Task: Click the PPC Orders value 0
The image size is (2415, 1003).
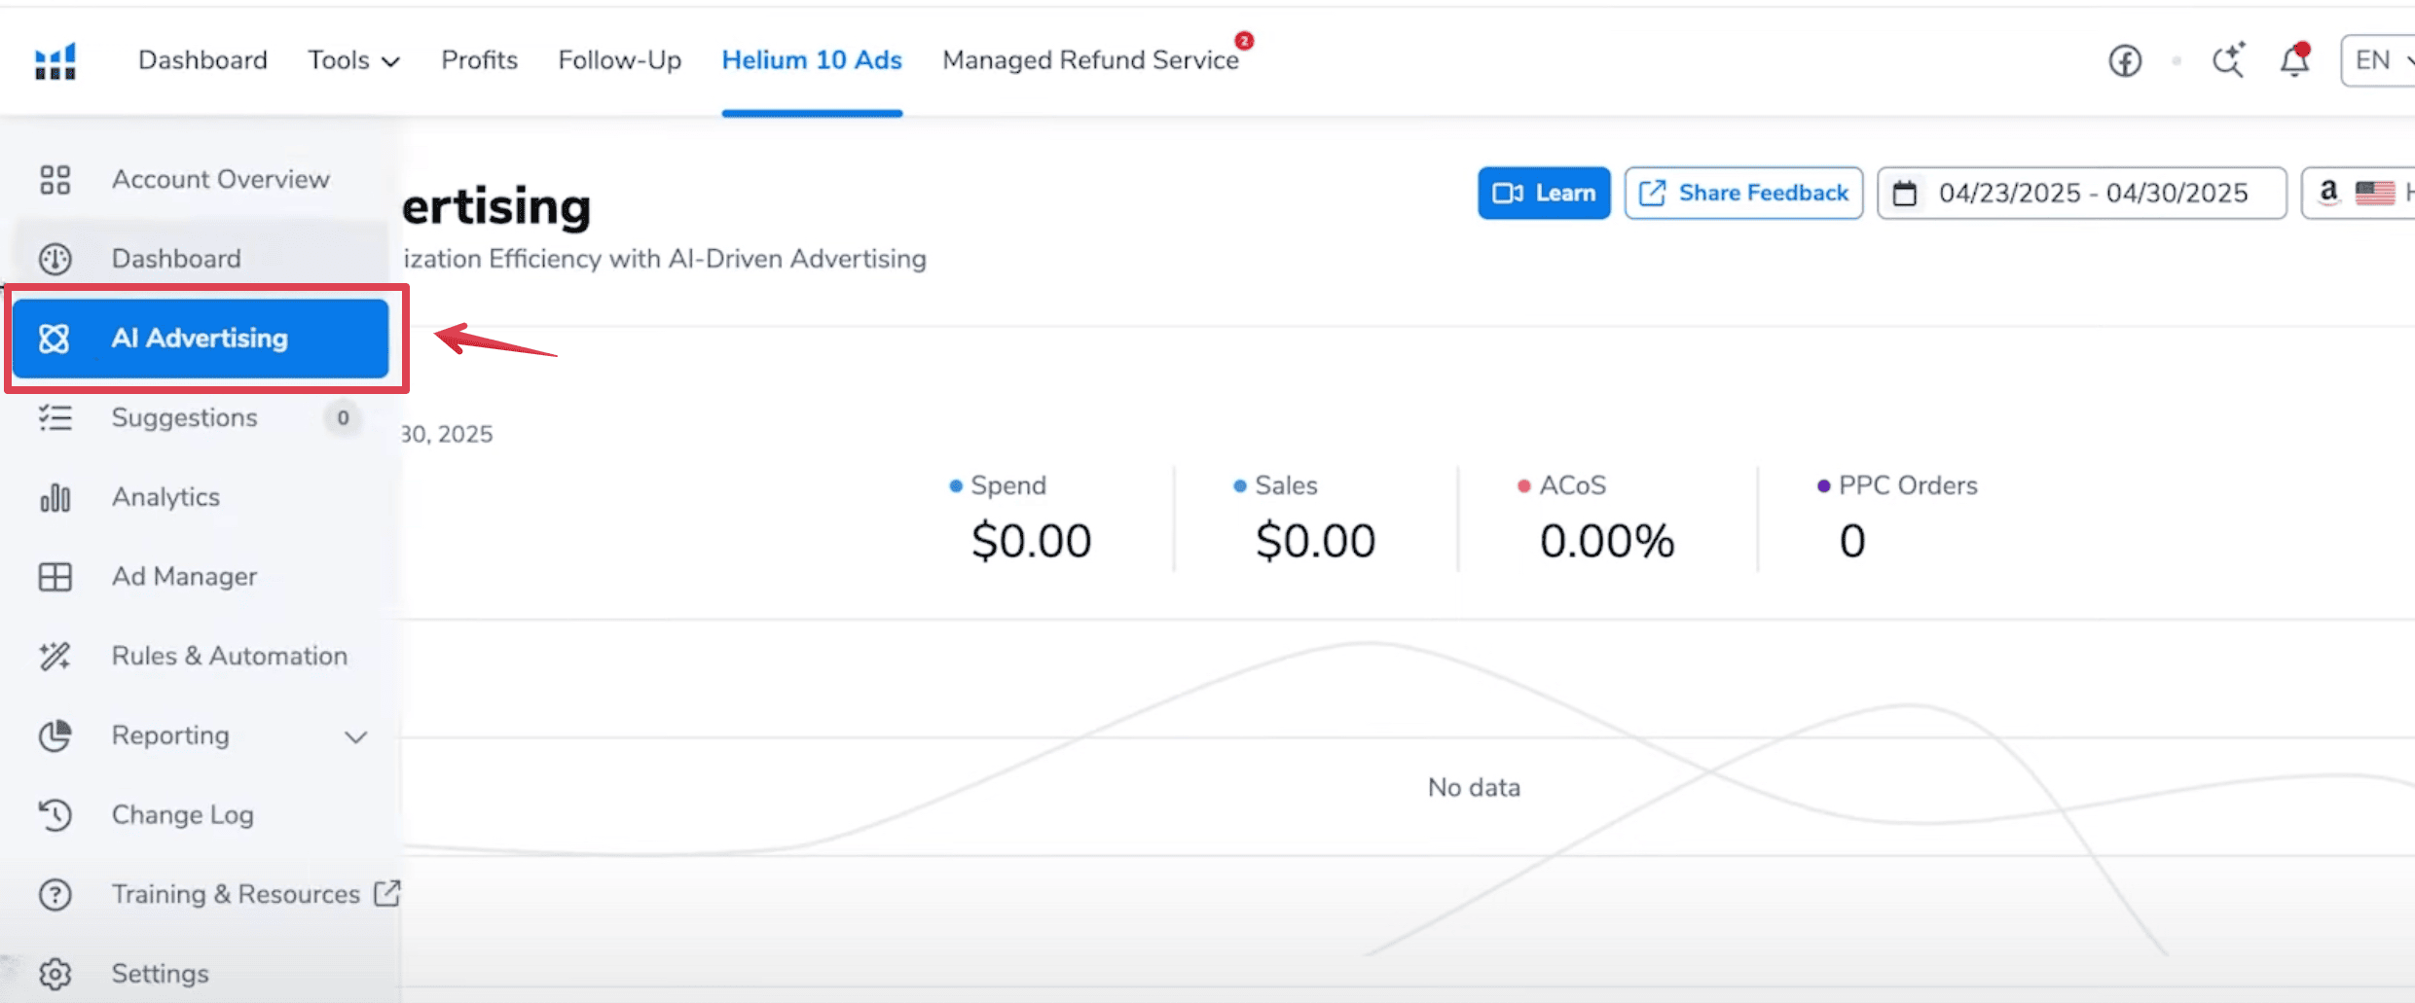Action: 1852,541
